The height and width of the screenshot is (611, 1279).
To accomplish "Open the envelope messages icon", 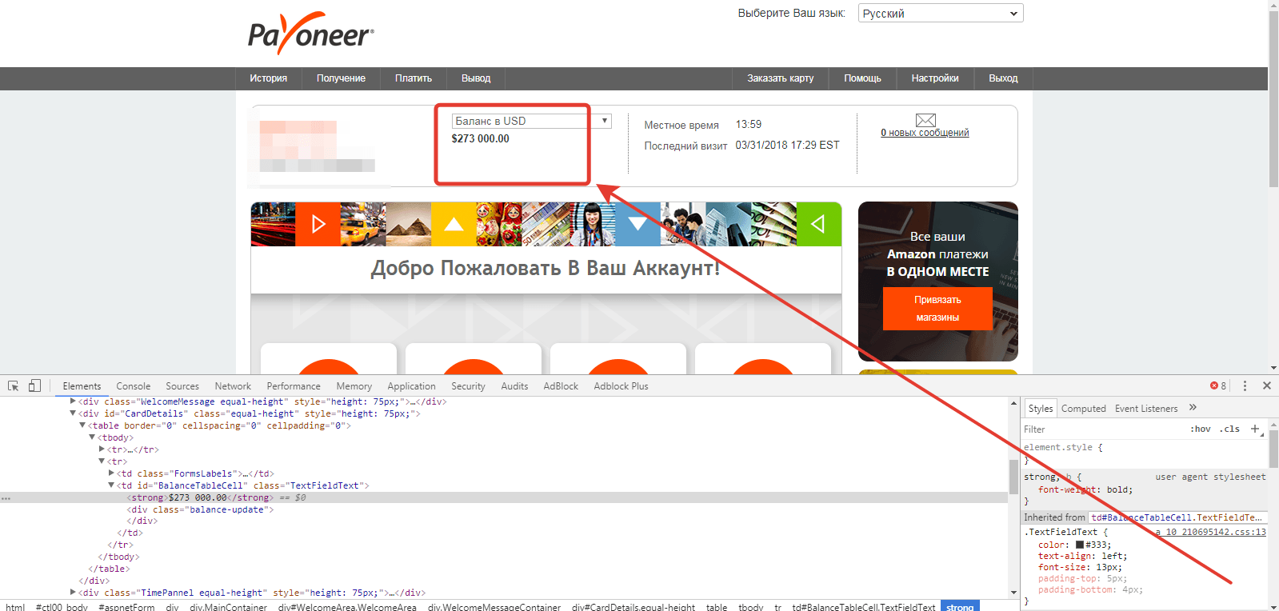I will [x=925, y=120].
